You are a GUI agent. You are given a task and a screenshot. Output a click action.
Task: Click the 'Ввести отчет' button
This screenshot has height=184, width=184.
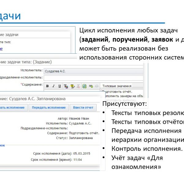point(83,108)
